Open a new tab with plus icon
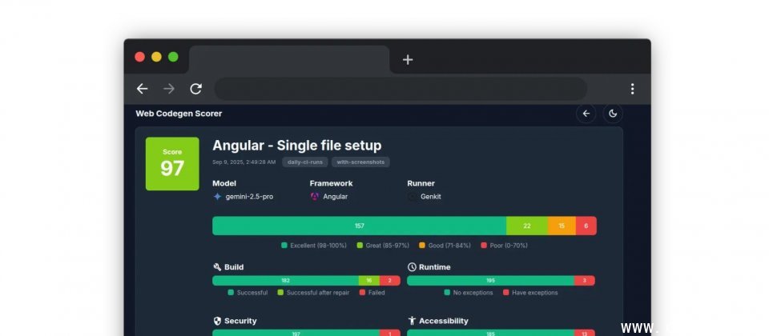This screenshot has width=769, height=336. 408,60
